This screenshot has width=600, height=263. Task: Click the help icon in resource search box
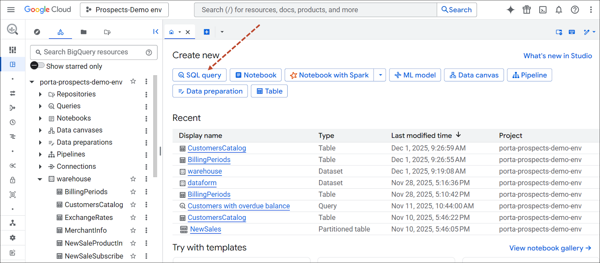pos(149,53)
